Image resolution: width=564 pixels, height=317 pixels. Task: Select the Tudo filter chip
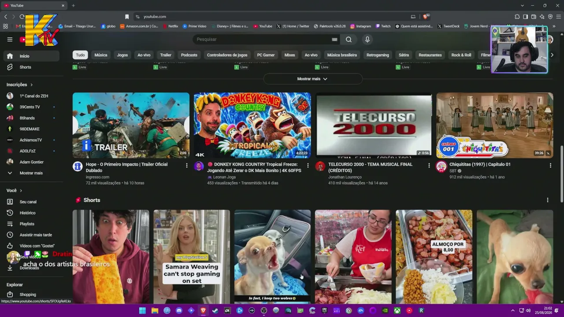point(80,55)
